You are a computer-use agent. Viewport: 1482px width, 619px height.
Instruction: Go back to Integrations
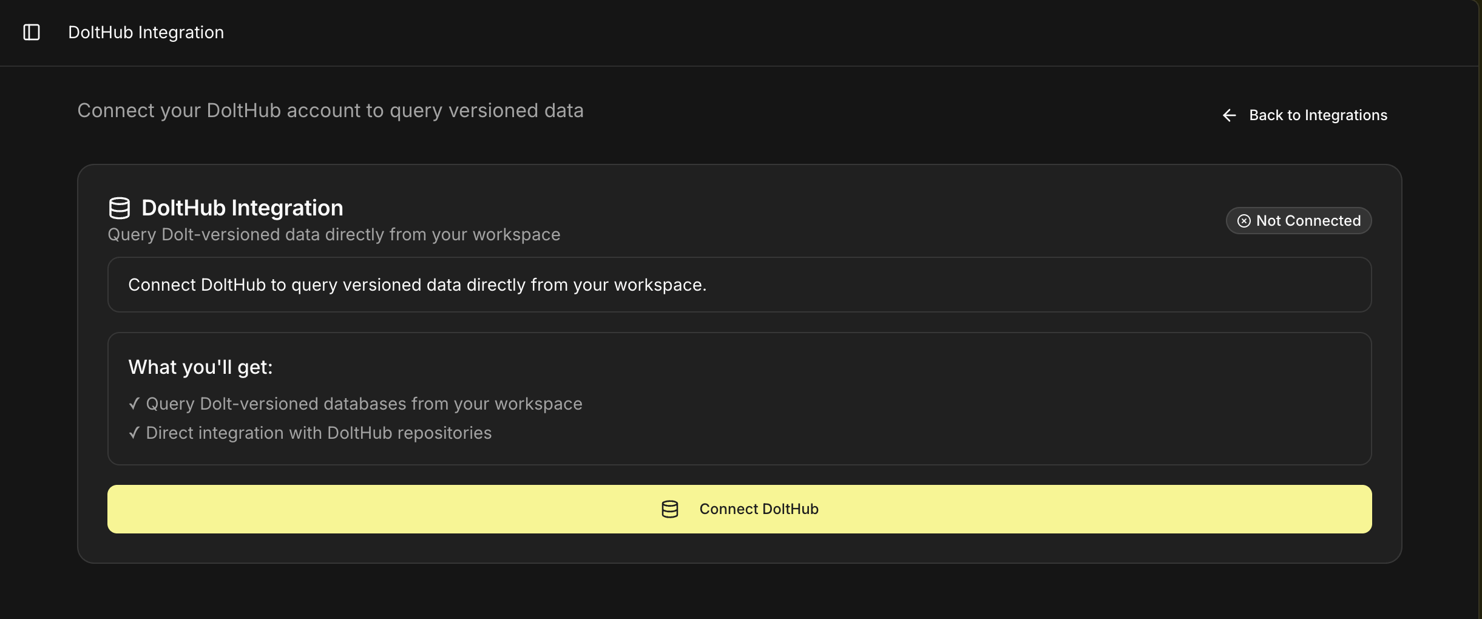pyautogui.click(x=1305, y=115)
